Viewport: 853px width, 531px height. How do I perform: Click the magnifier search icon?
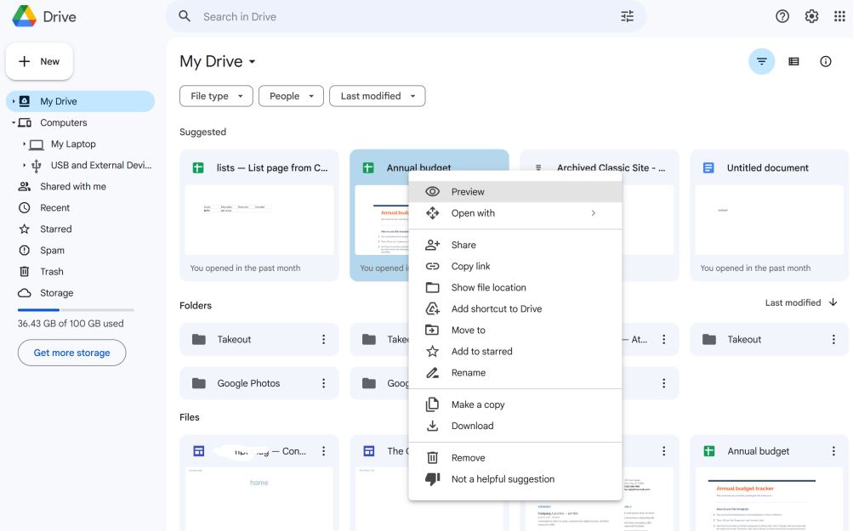click(x=185, y=16)
